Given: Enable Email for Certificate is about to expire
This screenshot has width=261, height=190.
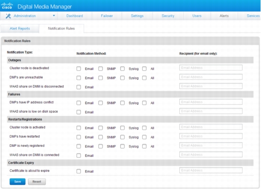Looking at the screenshot, I should (78, 172).
